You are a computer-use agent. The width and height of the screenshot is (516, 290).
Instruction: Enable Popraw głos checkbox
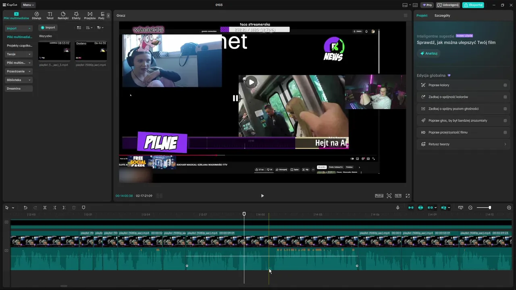(505, 120)
